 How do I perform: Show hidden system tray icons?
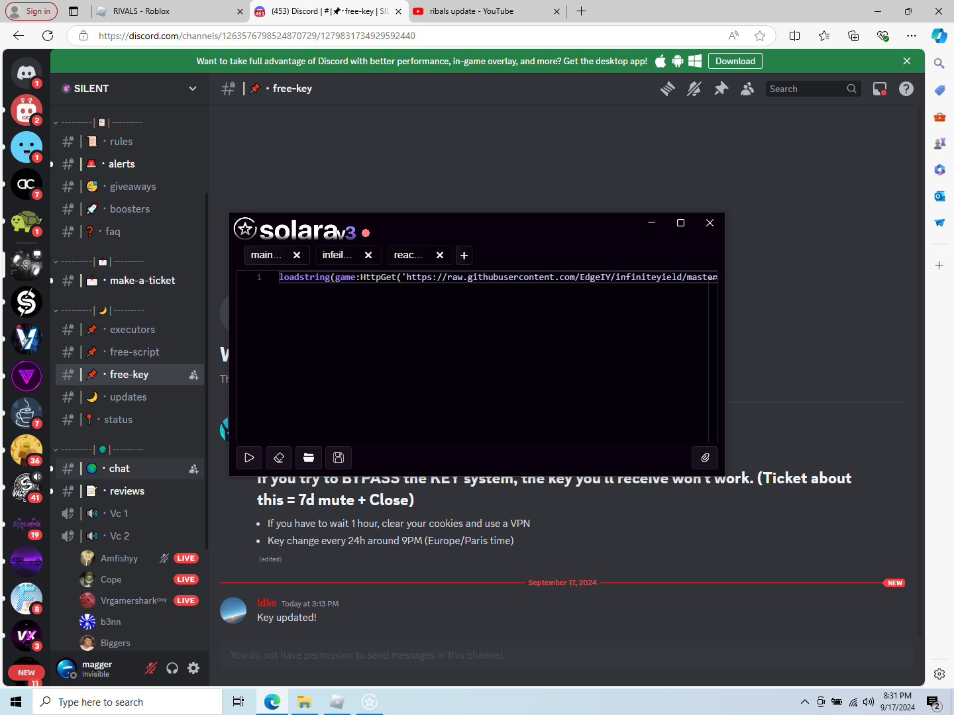tap(804, 702)
